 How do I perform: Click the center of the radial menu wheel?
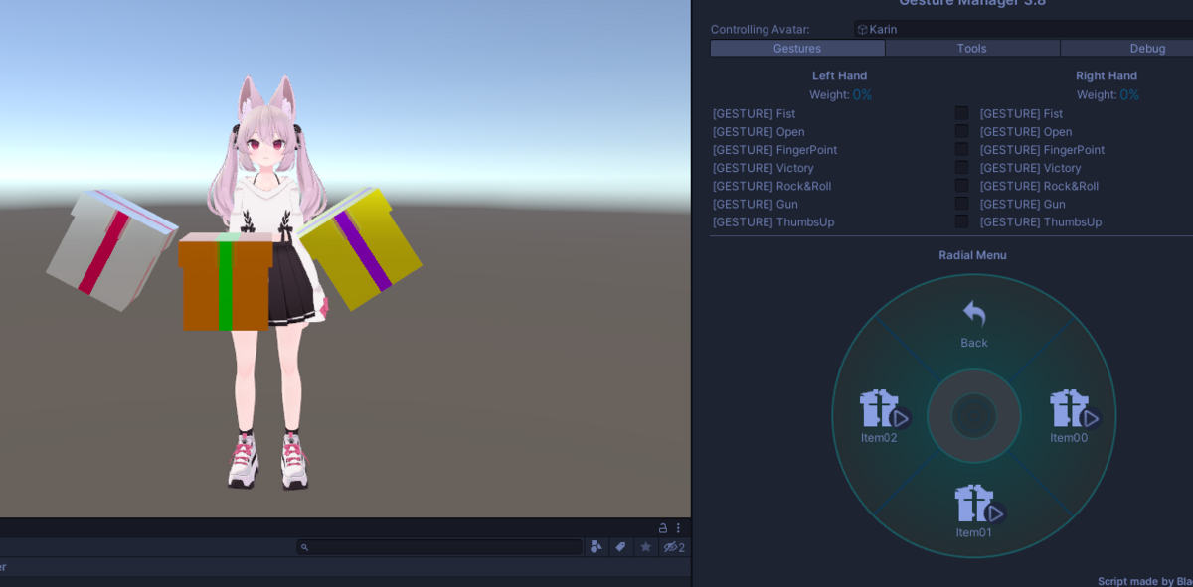pyautogui.click(x=973, y=417)
